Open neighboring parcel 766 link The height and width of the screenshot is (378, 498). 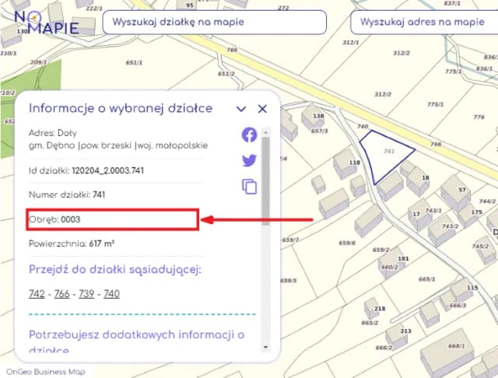click(x=61, y=293)
